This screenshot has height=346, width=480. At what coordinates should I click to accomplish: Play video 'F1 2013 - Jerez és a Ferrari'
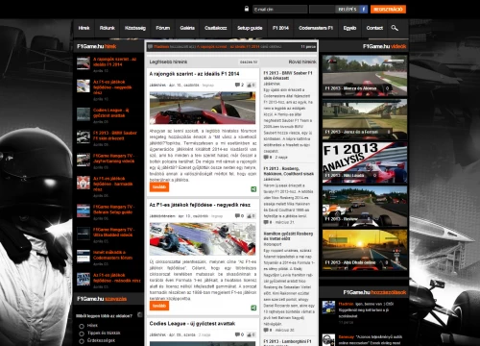365,119
